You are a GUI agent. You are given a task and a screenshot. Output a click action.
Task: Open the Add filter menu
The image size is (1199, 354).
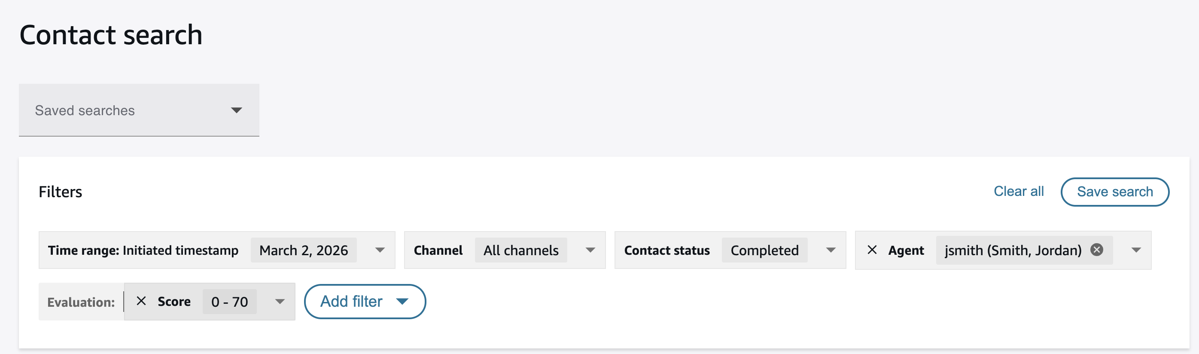coord(352,301)
